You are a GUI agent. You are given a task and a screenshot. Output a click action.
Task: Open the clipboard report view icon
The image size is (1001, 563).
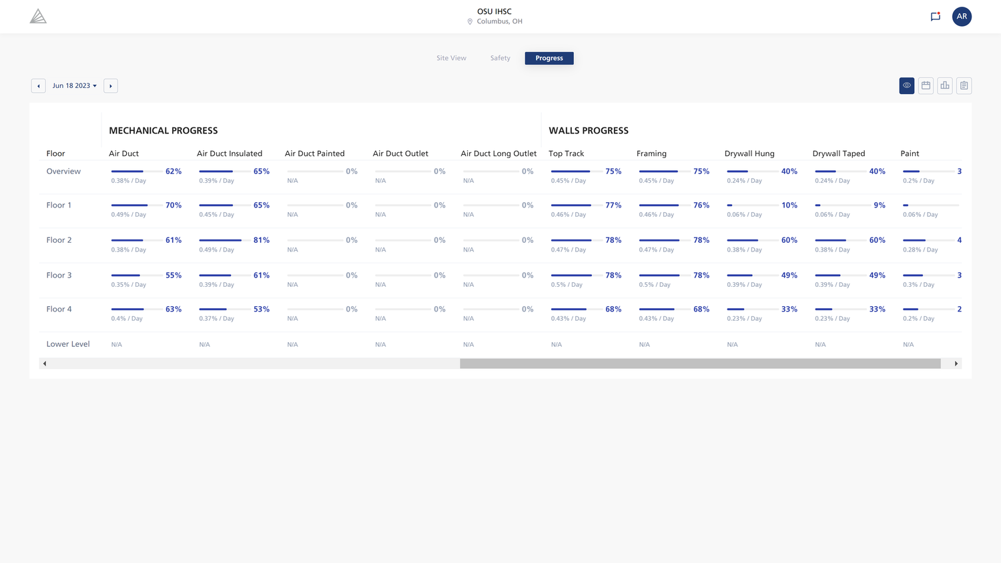pyautogui.click(x=964, y=85)
